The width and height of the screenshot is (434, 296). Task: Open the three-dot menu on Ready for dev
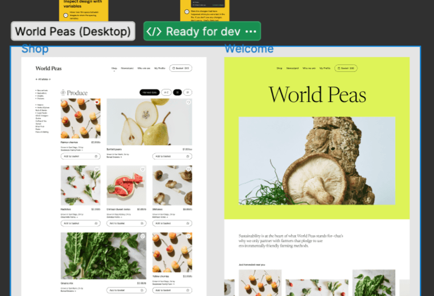[x=251, y=31]
